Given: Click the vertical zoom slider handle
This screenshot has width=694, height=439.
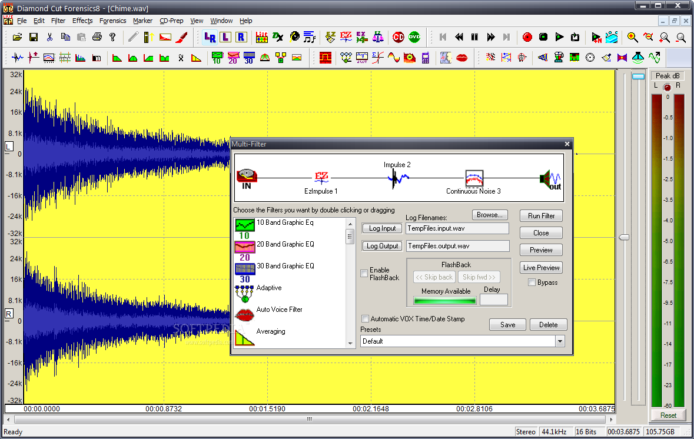Looking at the screenshot, I should [623, 238].
